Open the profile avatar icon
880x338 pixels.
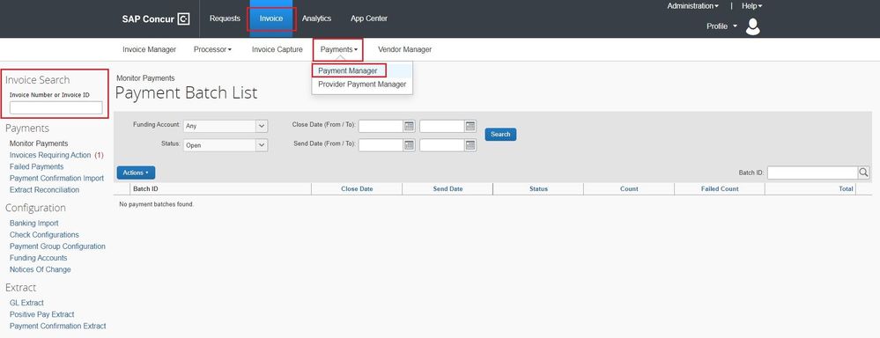(752, 26)
